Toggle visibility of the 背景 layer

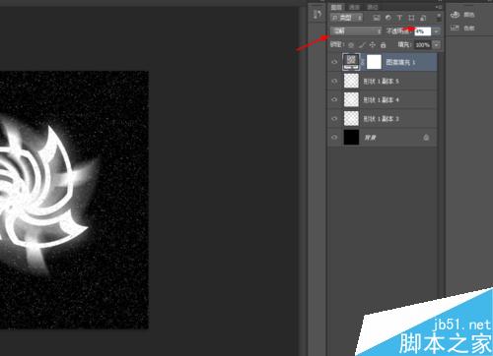click(x=334, y=138)
